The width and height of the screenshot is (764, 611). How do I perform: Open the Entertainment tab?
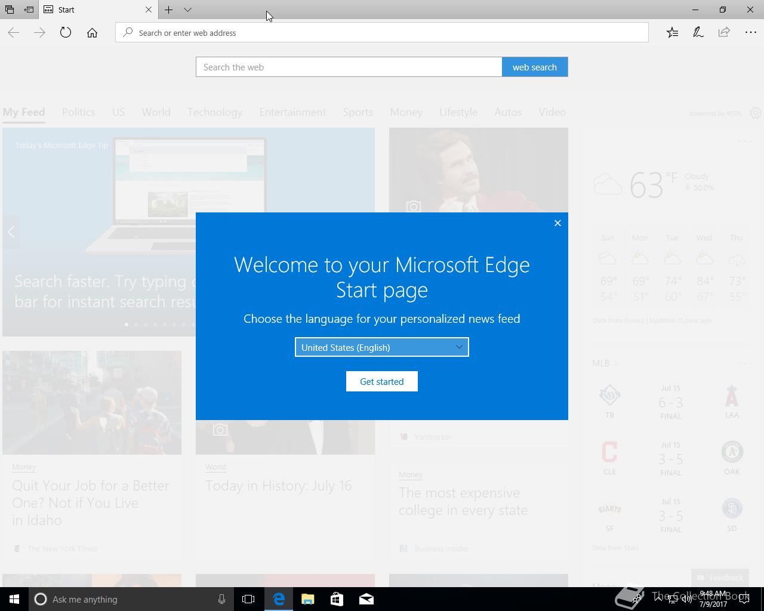[292, 112]
